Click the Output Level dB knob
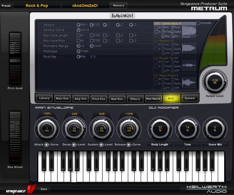Image resolution: width=234 pixels, height=195 pixels. click(215, 82)
